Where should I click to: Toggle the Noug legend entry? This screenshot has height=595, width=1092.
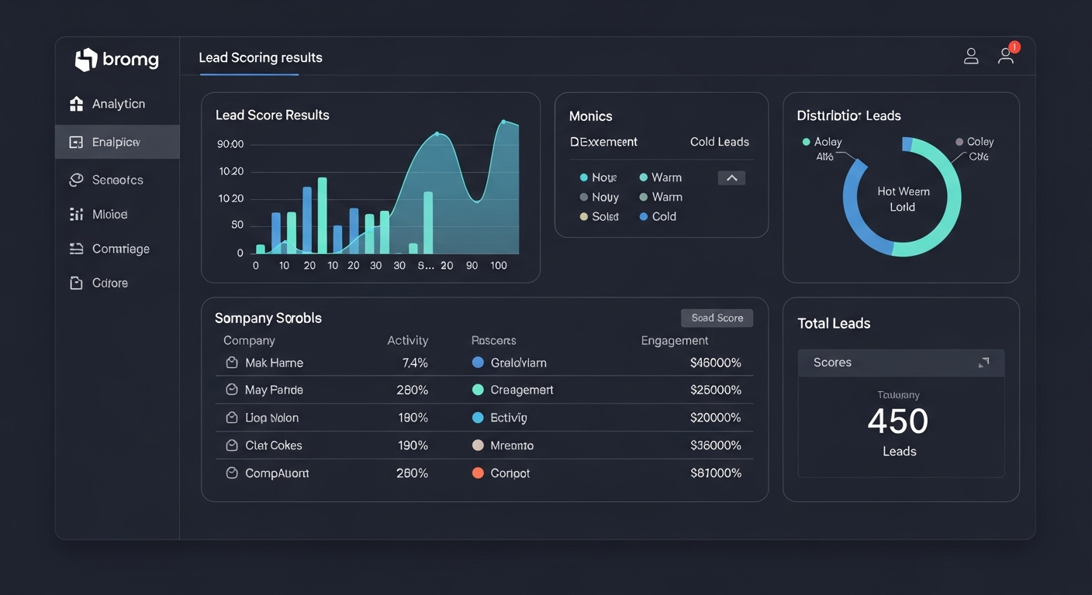pyautogui.click(x=599, y=177)
